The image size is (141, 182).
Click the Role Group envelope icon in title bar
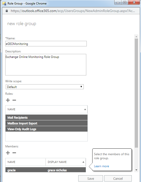4,4
